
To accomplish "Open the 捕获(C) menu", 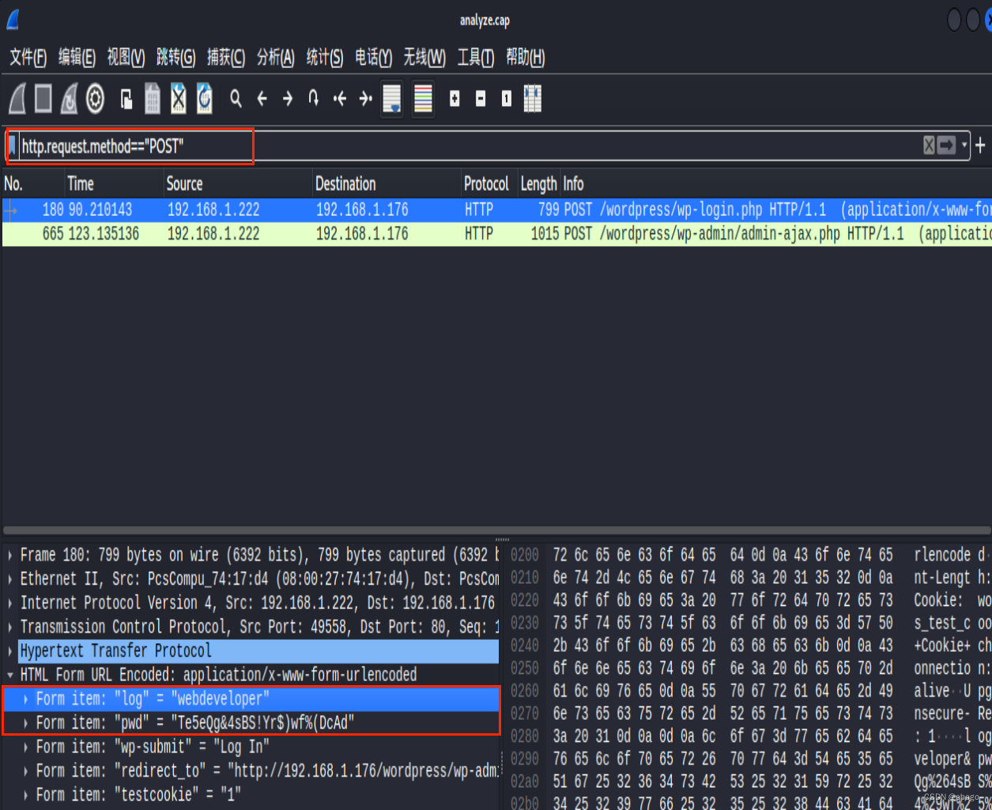I will [x=225, y=57].
